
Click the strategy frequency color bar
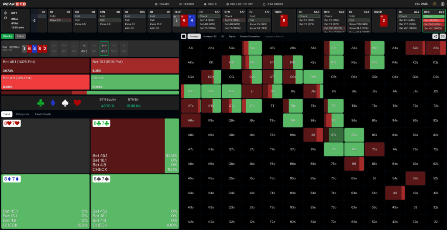click(x=90, y=92)
